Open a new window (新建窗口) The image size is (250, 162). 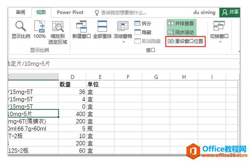point(82,30)
